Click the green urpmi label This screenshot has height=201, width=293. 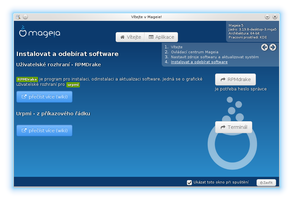[73, 85]
